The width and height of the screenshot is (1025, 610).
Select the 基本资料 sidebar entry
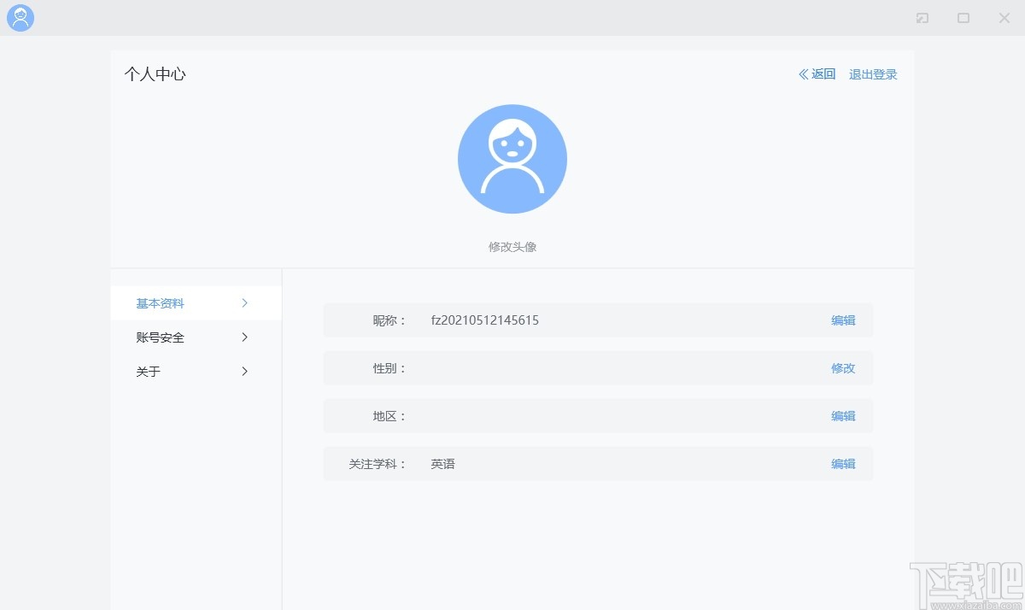[158, 302]
